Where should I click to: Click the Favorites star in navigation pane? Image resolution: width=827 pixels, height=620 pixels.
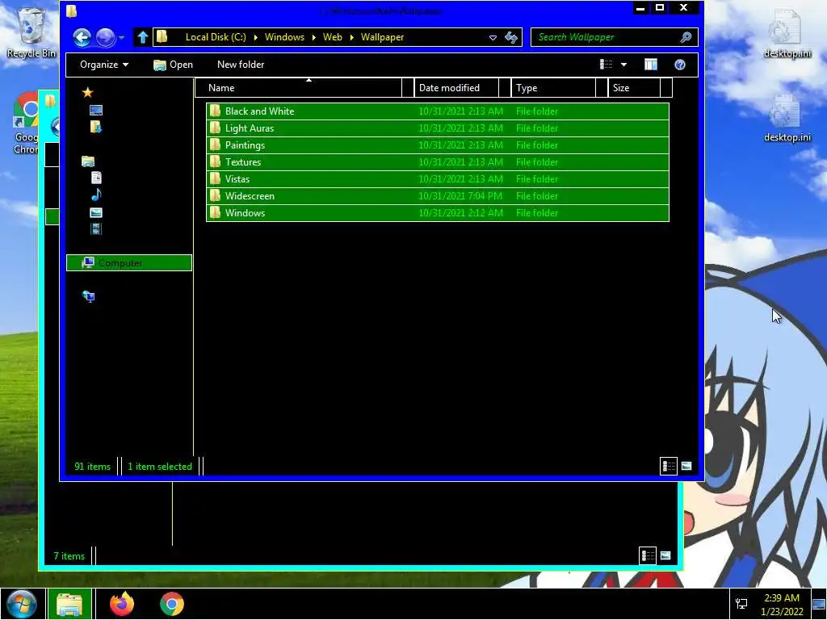pos(87,93)
